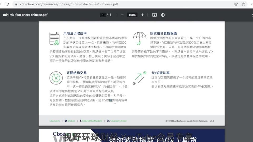Click the 投资组合套期保值 heading
This screenshot has height=142, width=253.
point(163,33)
